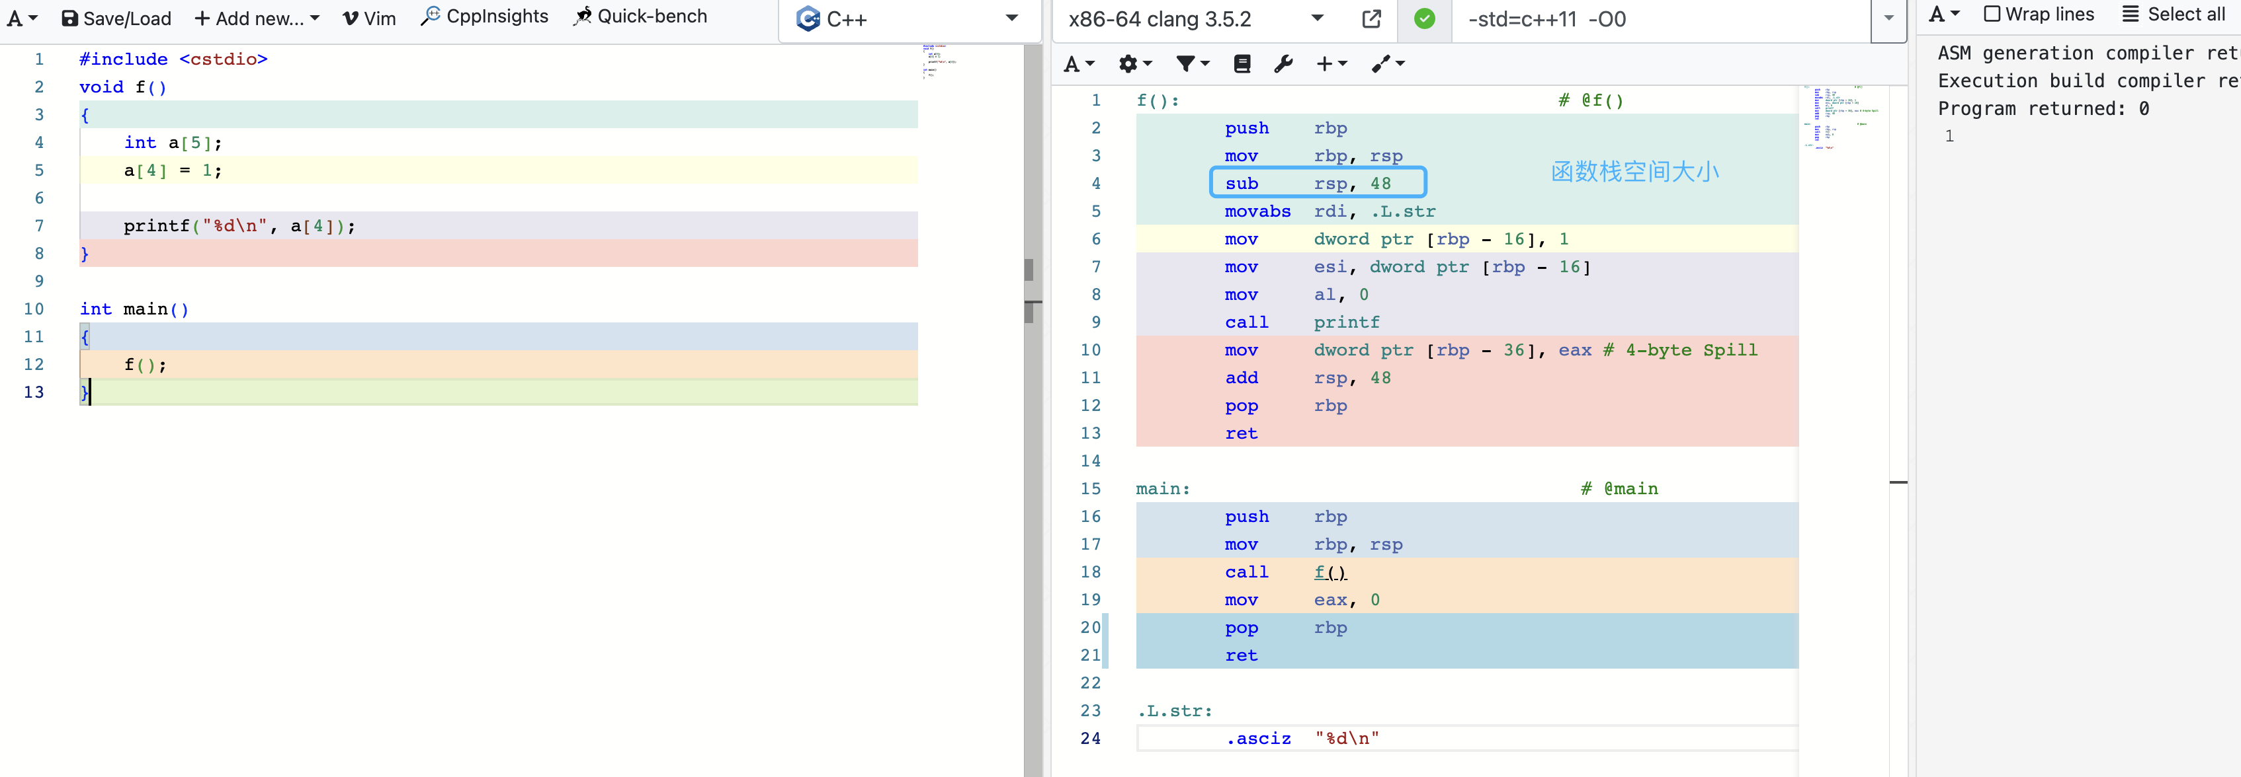Click 'mov esi, dword ptr [rbp - 16]' line
2241x777 pixels.
click(x=1408, y=267)
